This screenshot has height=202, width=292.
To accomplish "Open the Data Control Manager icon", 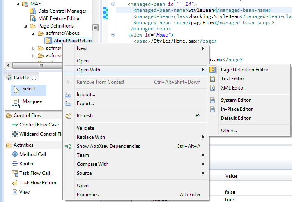I will click(x=33, y=11).
